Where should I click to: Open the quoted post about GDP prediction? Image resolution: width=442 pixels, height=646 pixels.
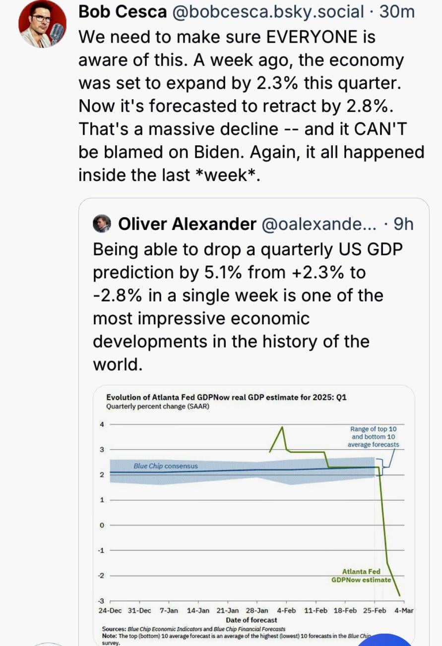pos(238,307)
